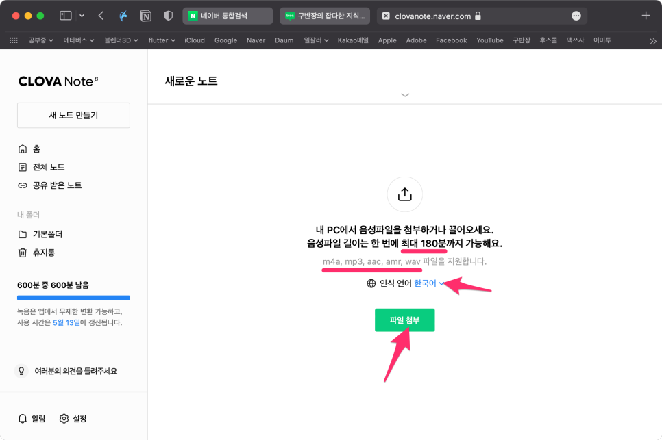Click the blue usage time progress bar
This screenshot has width=662, height=440.
(73, 298)
